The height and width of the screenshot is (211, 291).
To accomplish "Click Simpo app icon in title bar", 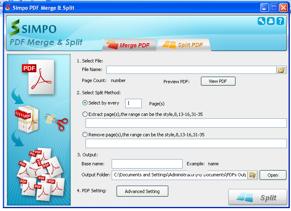I will pyautogui.click(x=8, y=7).
